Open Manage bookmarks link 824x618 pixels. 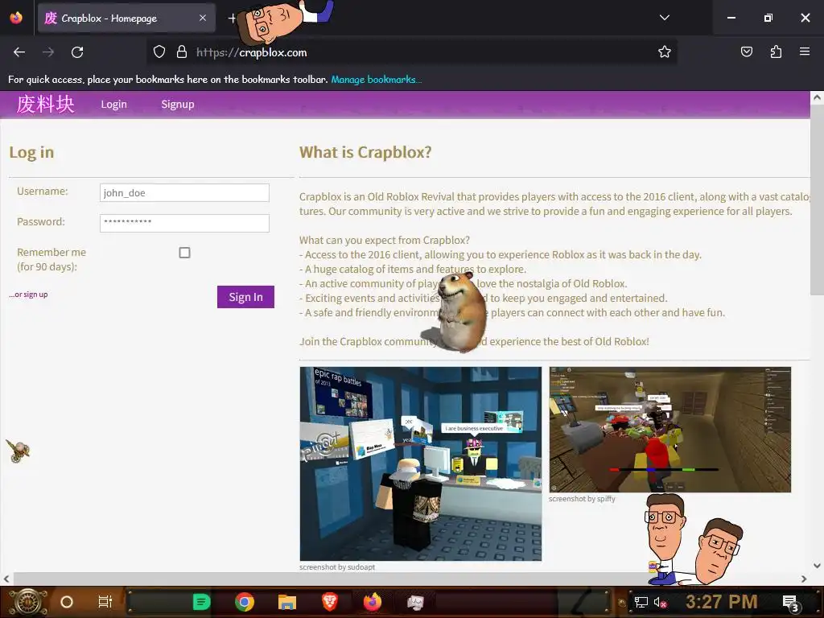pyautogui.click(x=376, y=80)
